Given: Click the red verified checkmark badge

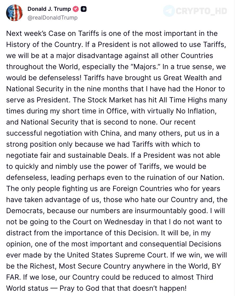Looking at the screenshot, I should pos(76,9).
